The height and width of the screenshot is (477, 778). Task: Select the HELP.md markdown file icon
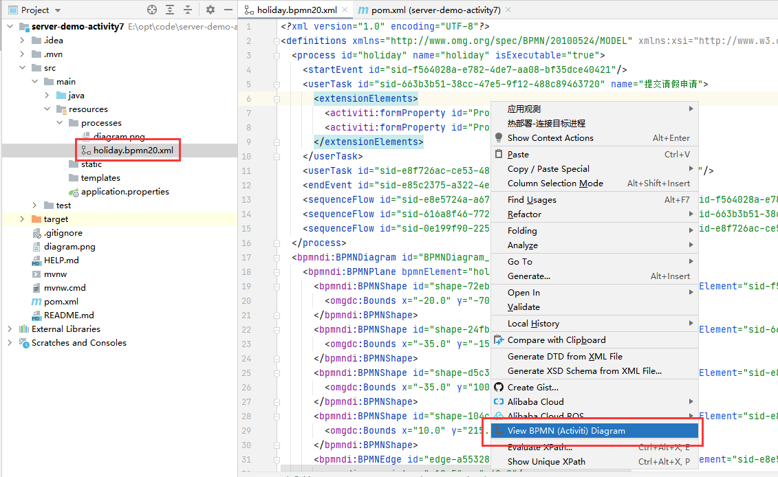[x=36, y=260]
